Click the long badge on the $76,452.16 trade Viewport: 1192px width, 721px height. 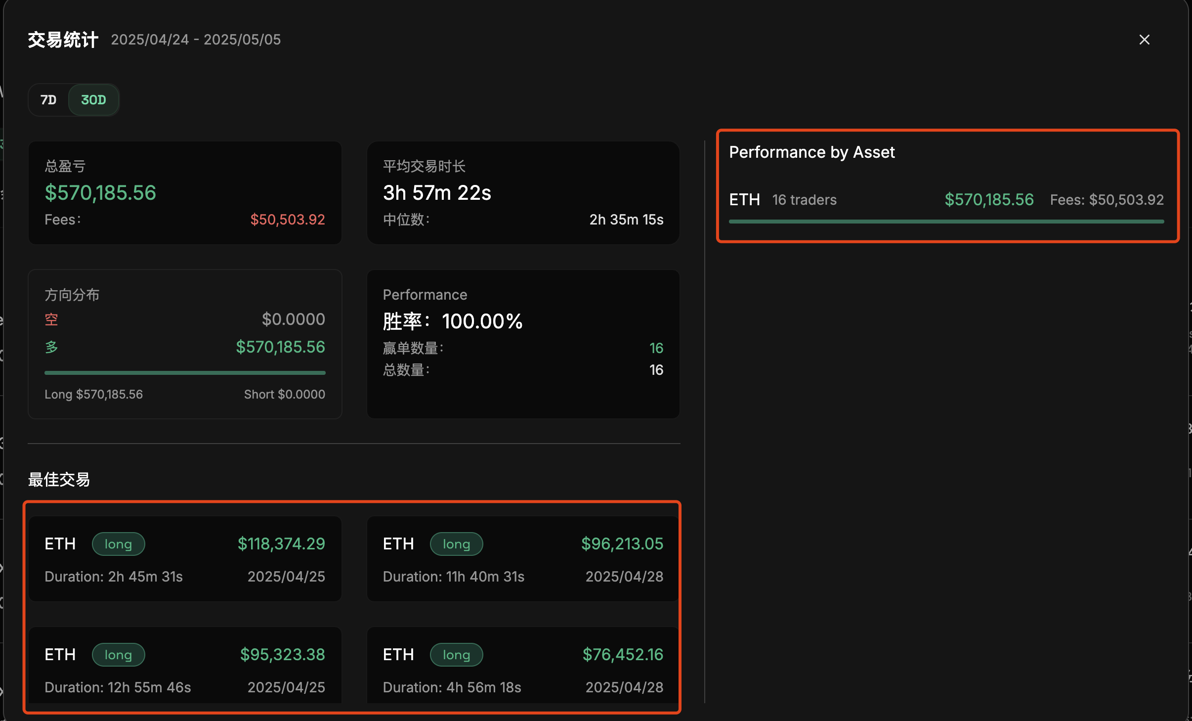point(456,655)
